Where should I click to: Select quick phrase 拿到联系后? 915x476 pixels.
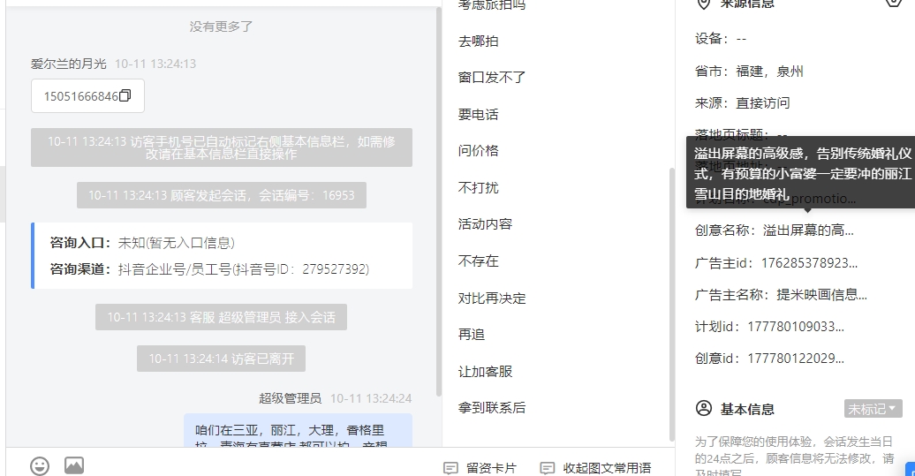pos(491,408)
